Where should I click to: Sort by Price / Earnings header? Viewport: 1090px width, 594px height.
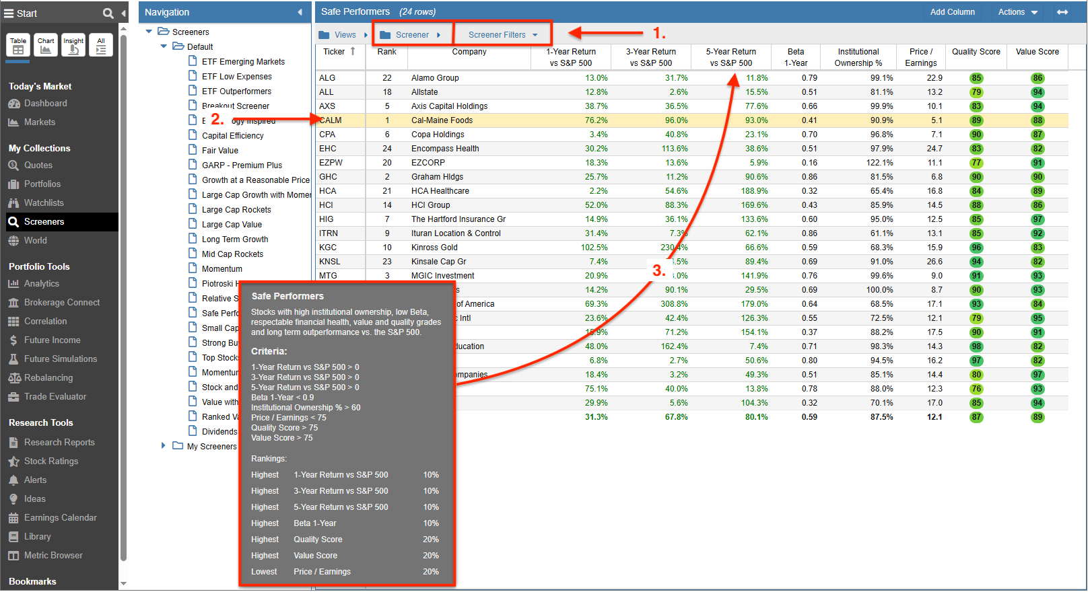click(x=921, y=57)
